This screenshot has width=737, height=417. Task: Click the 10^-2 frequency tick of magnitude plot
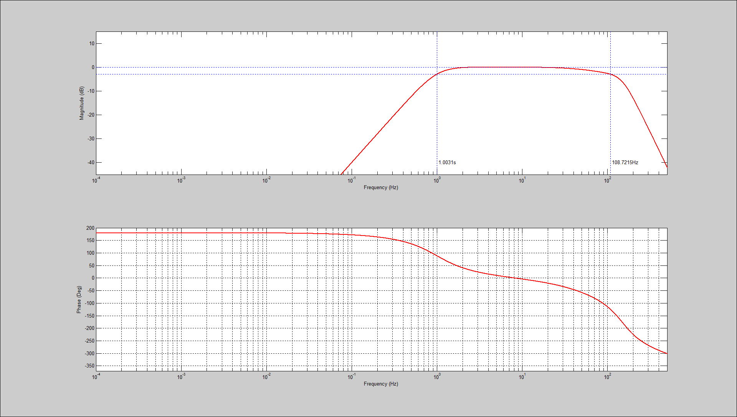tap(266, 180)
